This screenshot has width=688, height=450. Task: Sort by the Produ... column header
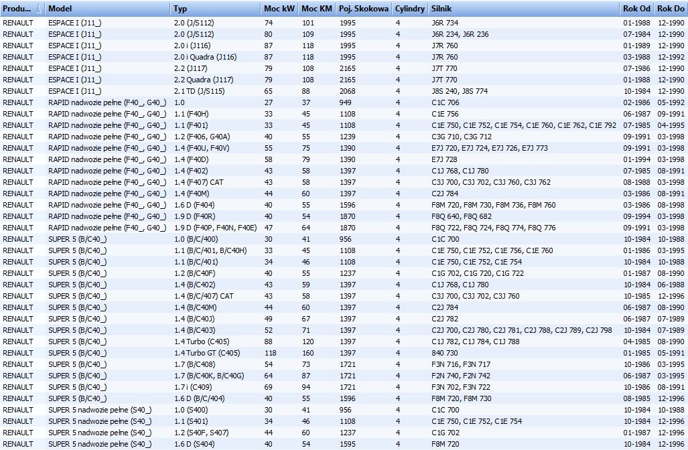pyautogui.click(x=22, y=8)
